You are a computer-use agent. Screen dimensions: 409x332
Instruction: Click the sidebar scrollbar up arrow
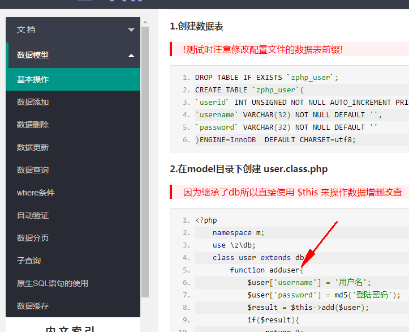[145, 22]
